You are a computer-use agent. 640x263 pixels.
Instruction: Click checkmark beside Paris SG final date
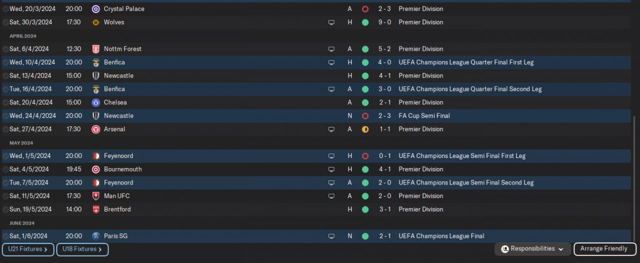pyautogui.click(x=5, y=236)
